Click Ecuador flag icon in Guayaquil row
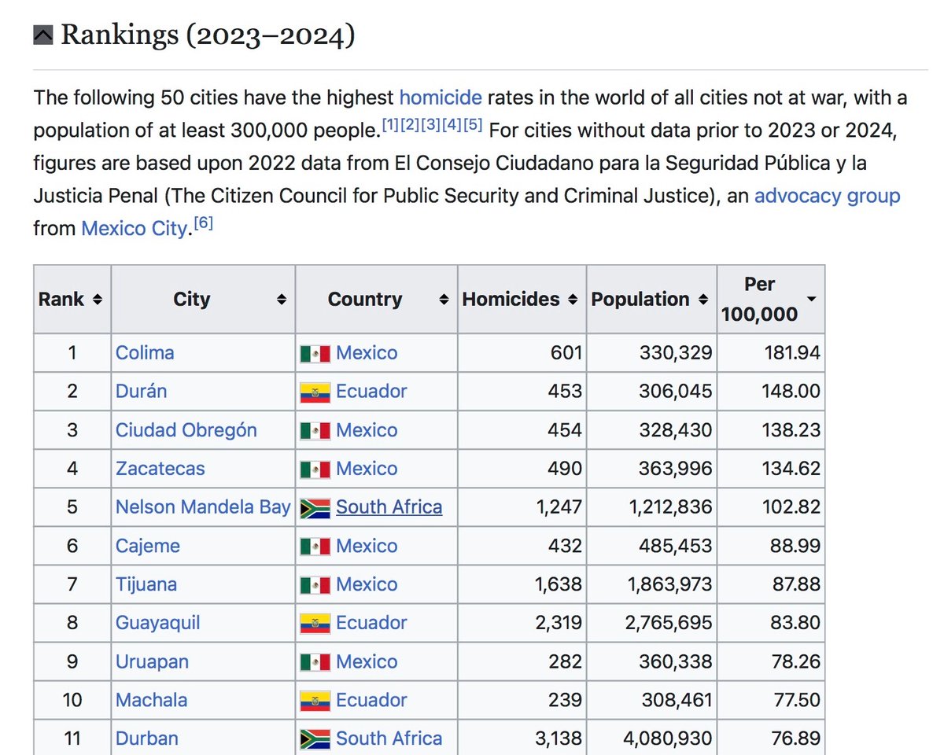The width and height of the screenshot is (944, 755). pos(315,624)
